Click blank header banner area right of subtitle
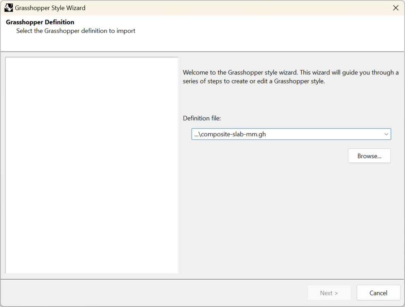The image size is (405, 307). pyautogui.click(x=269, y=33)
